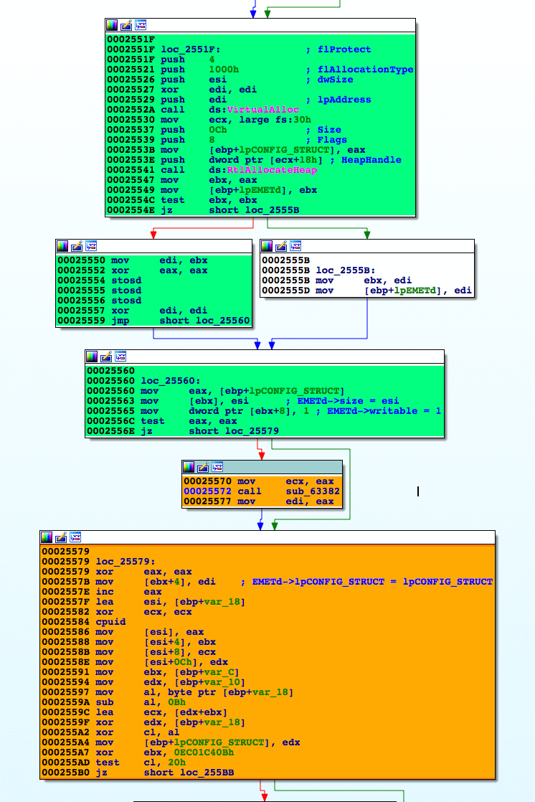Click the edit pencil icon on the loc_2551F block
This screenshot has width=535, height=802.
click(126, 25)
